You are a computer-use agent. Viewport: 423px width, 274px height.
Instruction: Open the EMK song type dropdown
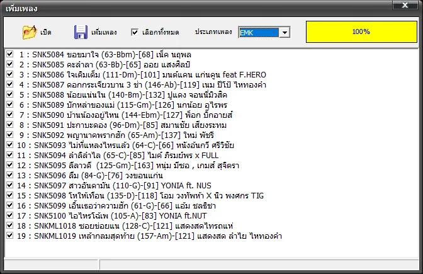tap(285, 32)
